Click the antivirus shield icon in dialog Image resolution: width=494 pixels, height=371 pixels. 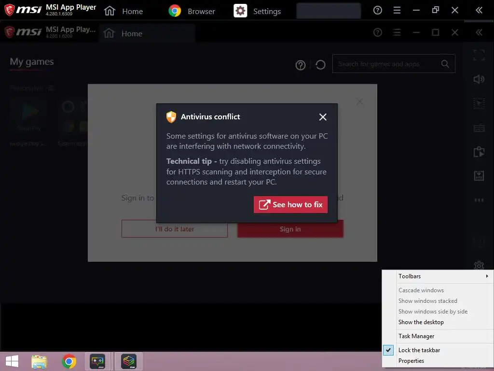171,117
